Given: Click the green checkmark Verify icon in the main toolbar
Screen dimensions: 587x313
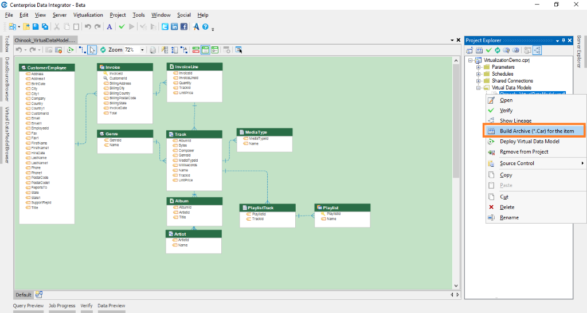Looking at the screenshot, I should pyautogui.click(x=122, y=26).
